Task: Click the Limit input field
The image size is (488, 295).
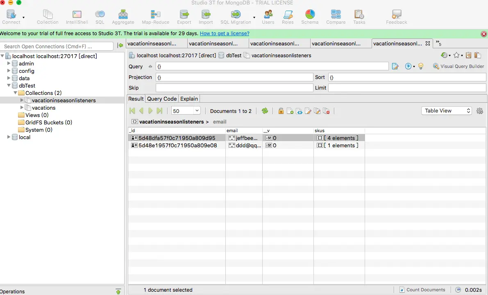Action: click(407, 88)
